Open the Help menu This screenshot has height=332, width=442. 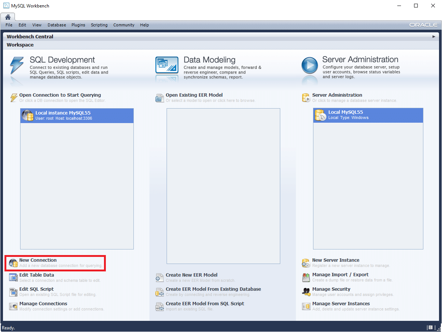(x=144, y=25)
